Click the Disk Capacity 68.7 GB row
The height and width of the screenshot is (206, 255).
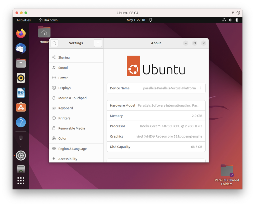(156, 147)
